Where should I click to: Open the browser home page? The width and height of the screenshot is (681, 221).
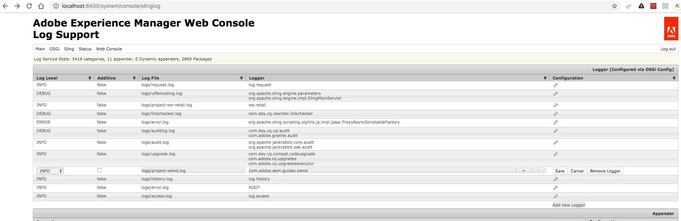pyautogui.click(x=41, y=6)
